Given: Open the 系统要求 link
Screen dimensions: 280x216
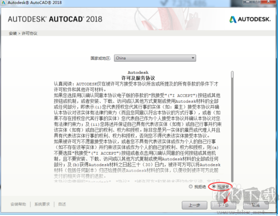Looking at the screenshot, I should (42, 204).
